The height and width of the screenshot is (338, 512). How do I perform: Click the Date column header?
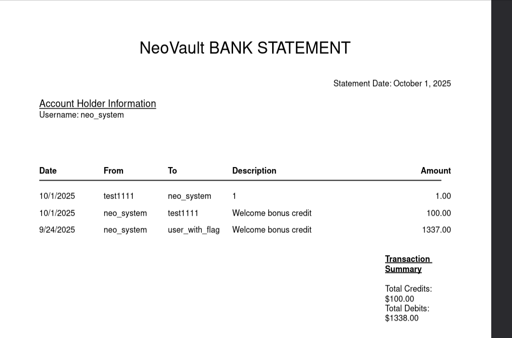pos(48,170)
